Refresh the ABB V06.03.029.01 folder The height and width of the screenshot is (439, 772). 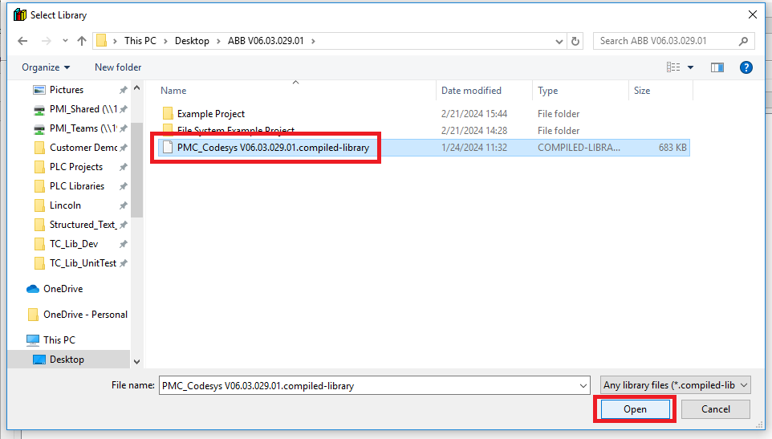coord(575,41)
